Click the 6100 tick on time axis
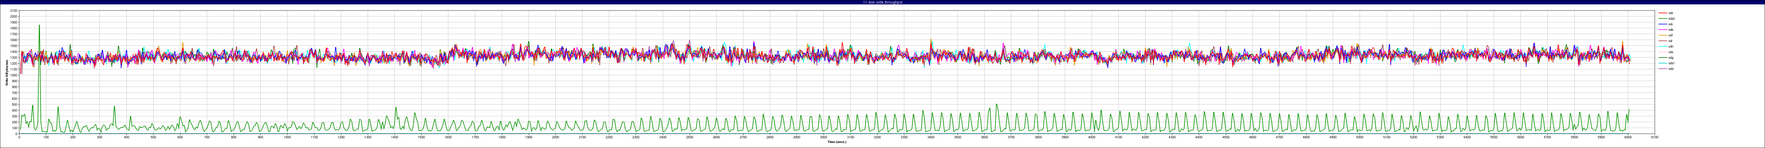Screen dimensions: 1765x148 1655,137
